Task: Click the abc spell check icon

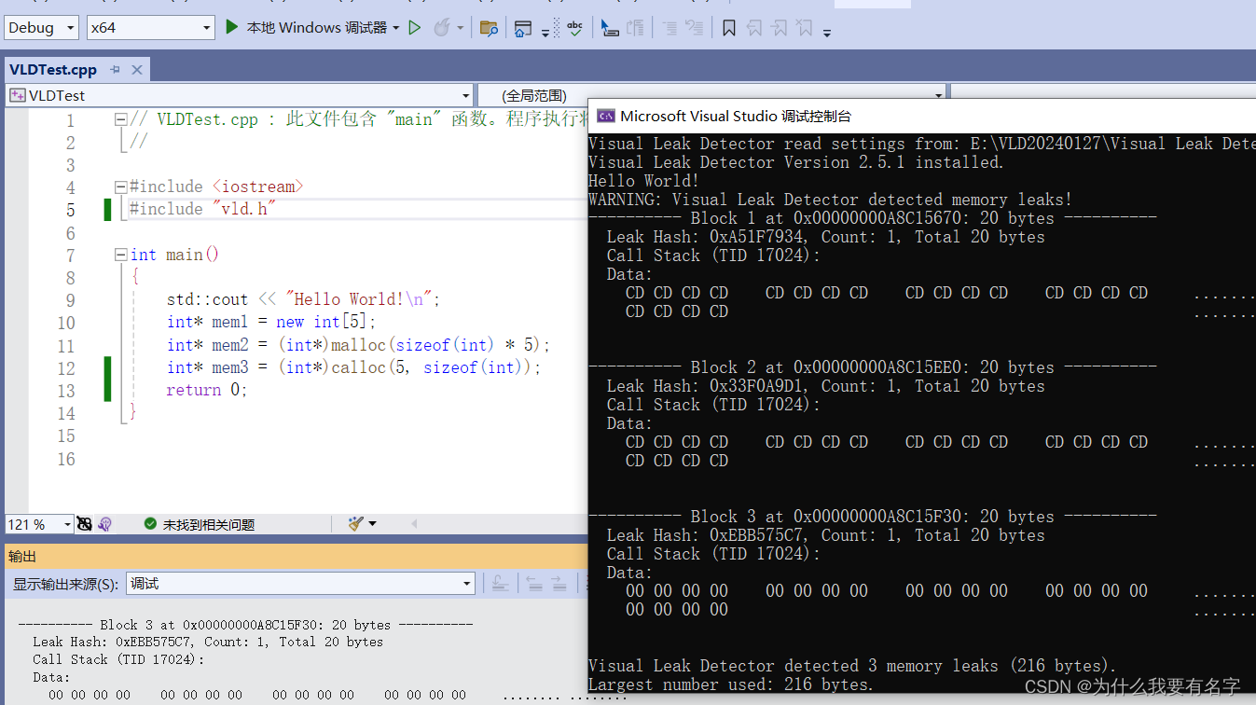Action: 575,28
